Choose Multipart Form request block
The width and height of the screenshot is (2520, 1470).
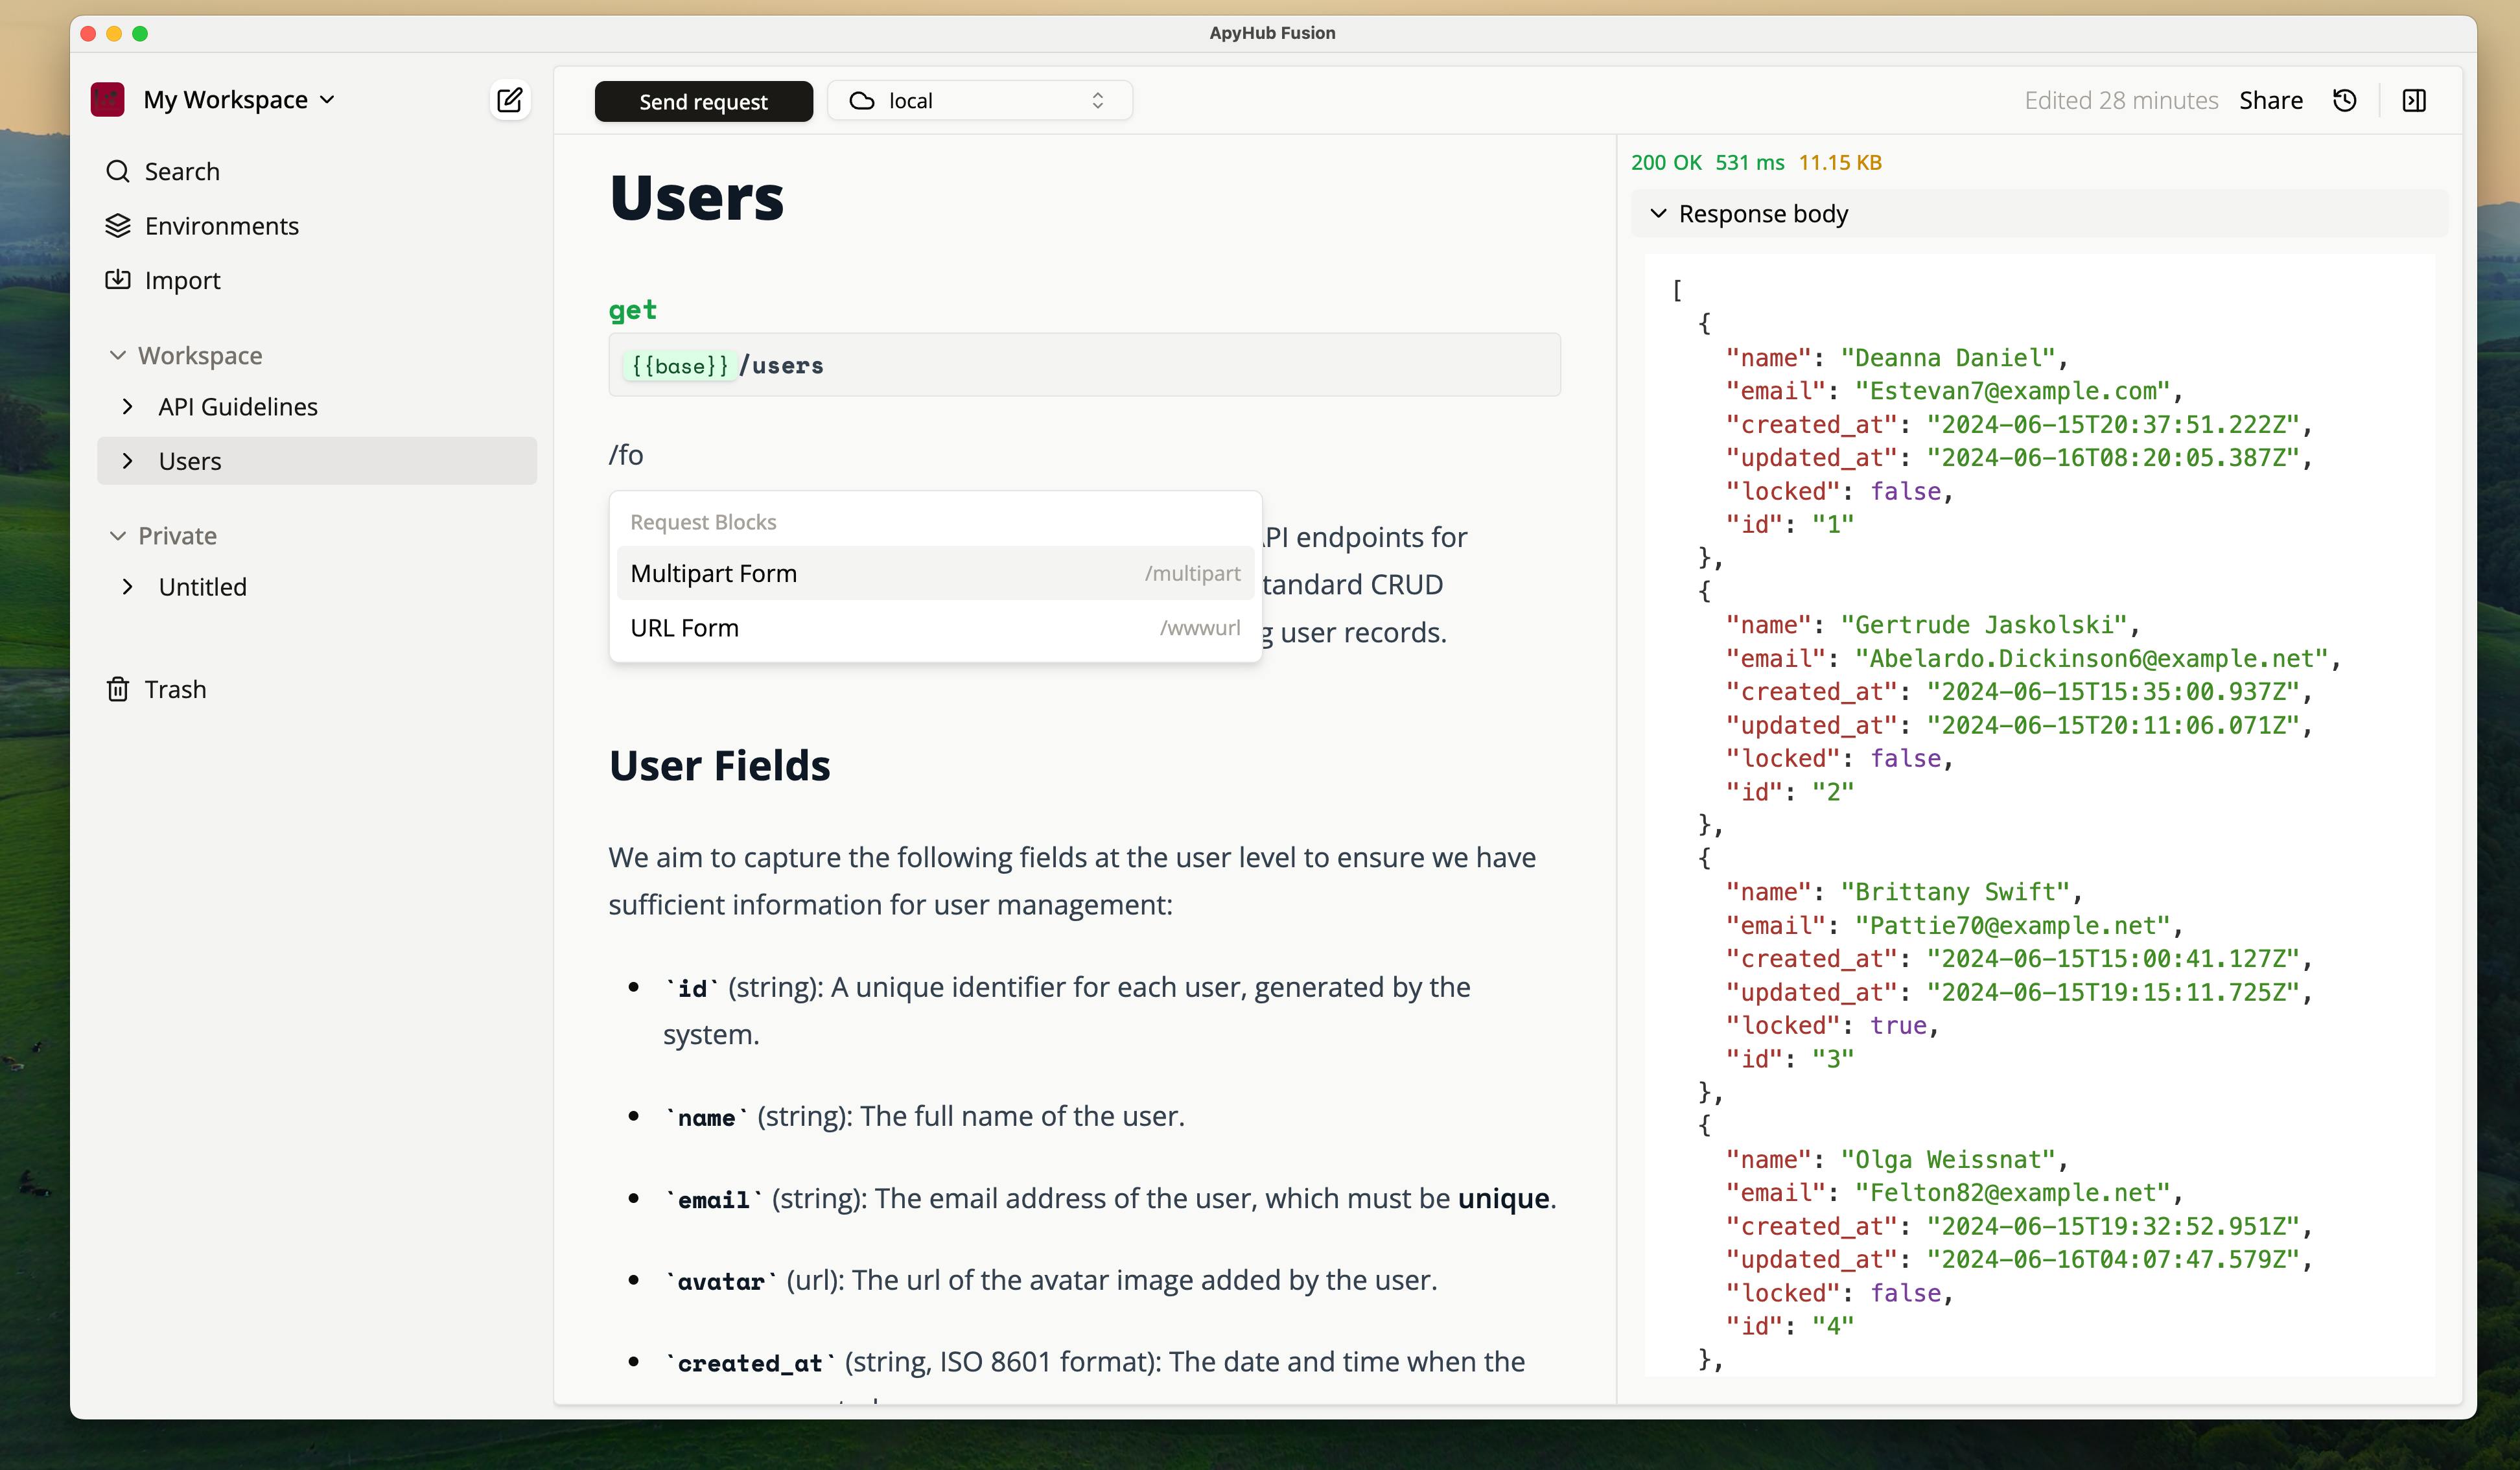pyautogui.click(x=935, y=573)
